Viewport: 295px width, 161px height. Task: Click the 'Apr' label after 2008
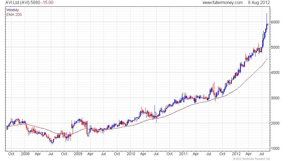click(x=38, y=154)
